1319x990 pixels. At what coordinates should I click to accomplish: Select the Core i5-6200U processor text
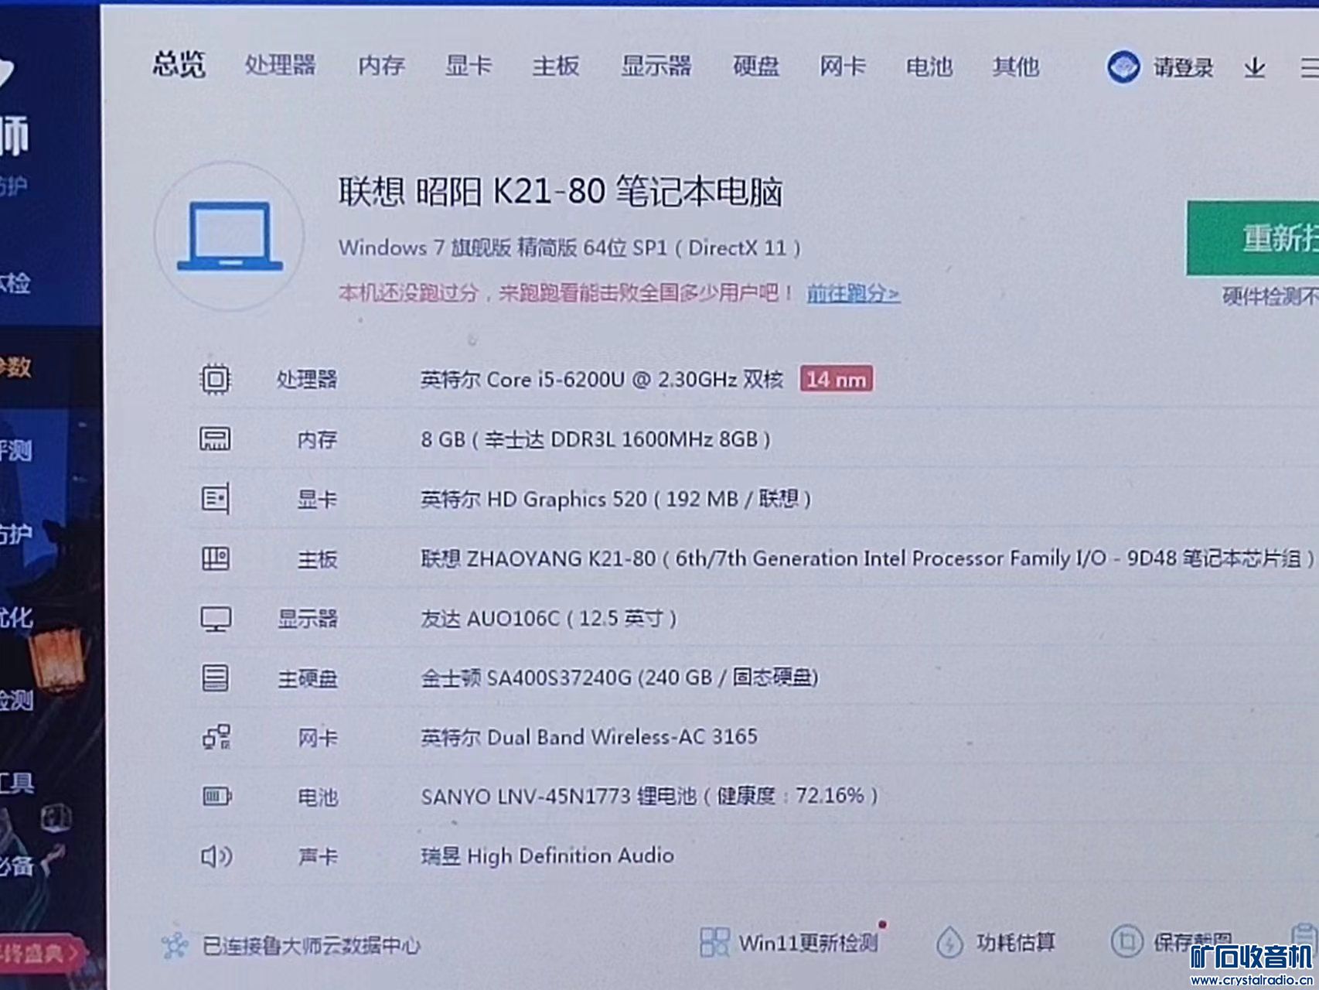[602, 379]
